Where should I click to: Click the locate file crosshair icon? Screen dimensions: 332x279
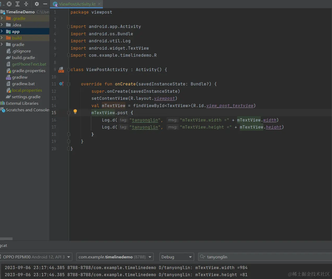pyautogui.click(x=9, y=4)
